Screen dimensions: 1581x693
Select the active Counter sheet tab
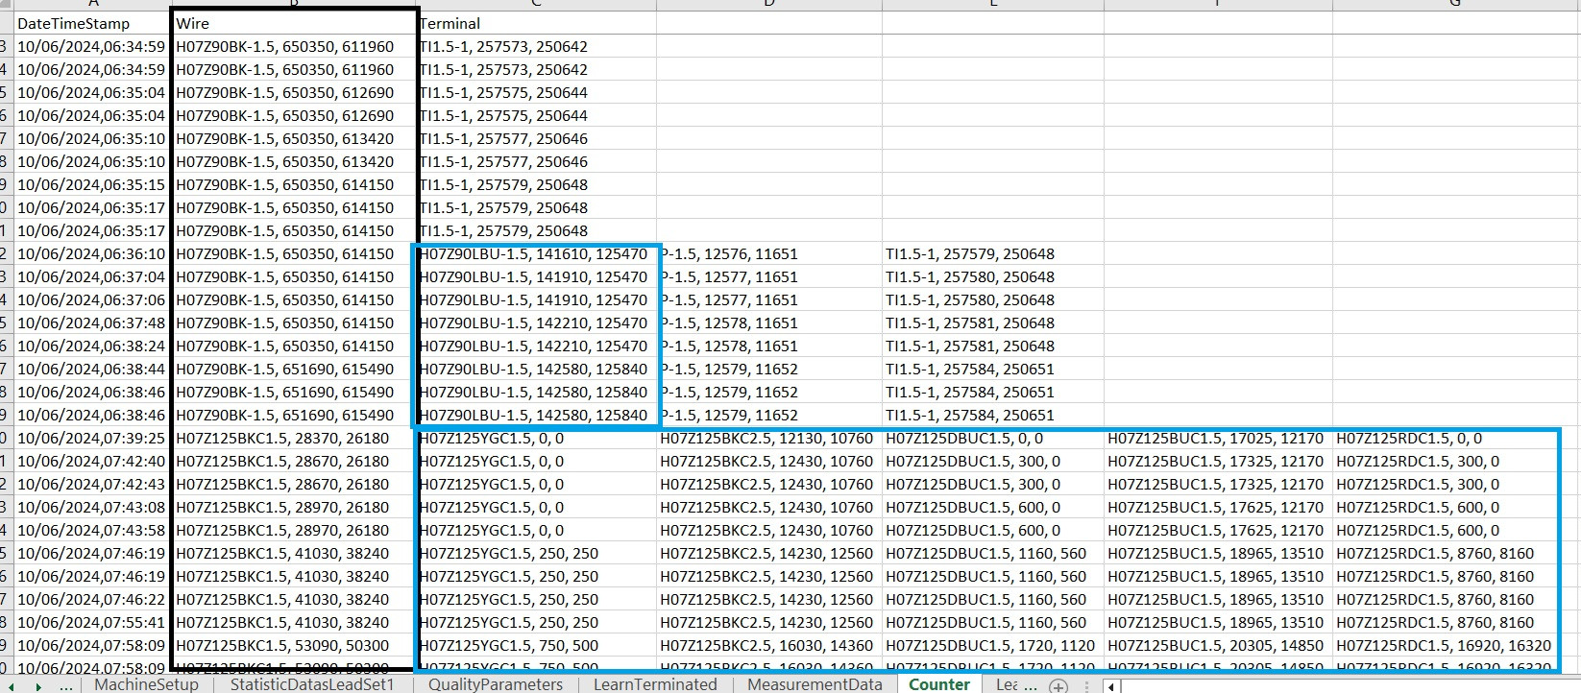point(938,684)
